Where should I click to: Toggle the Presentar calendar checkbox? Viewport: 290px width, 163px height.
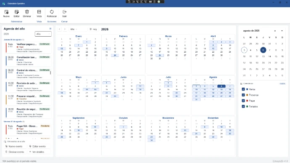(243, 95)
